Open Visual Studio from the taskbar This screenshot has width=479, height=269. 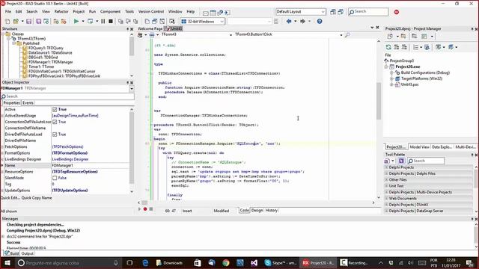(x=254, y=262)
